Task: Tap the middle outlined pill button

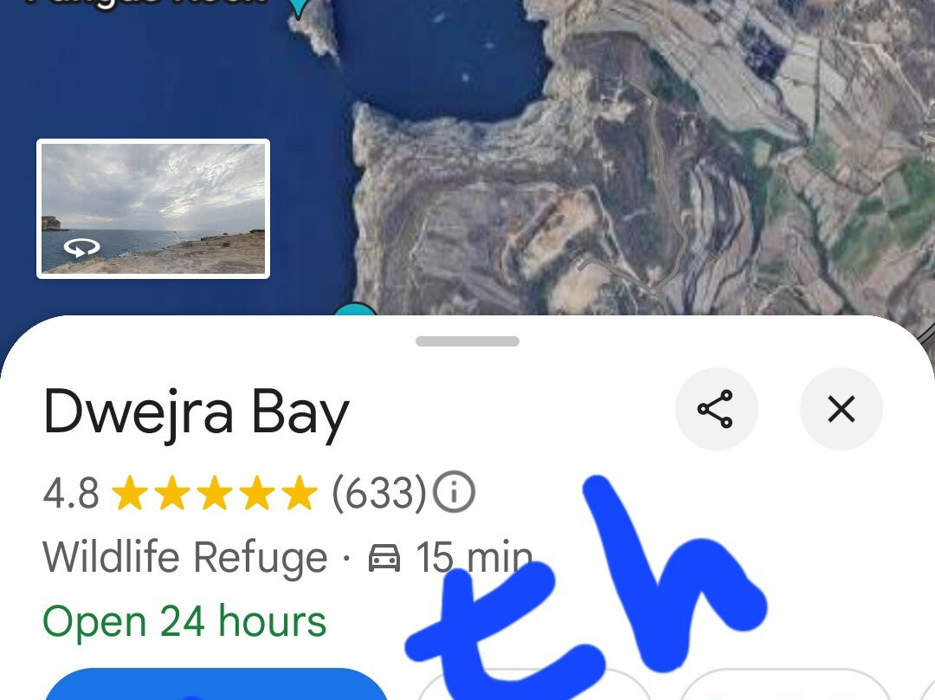Action: (x=533, y=684)
